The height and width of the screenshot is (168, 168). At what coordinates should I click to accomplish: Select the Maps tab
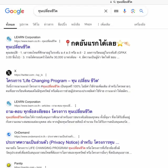(88, 24)
